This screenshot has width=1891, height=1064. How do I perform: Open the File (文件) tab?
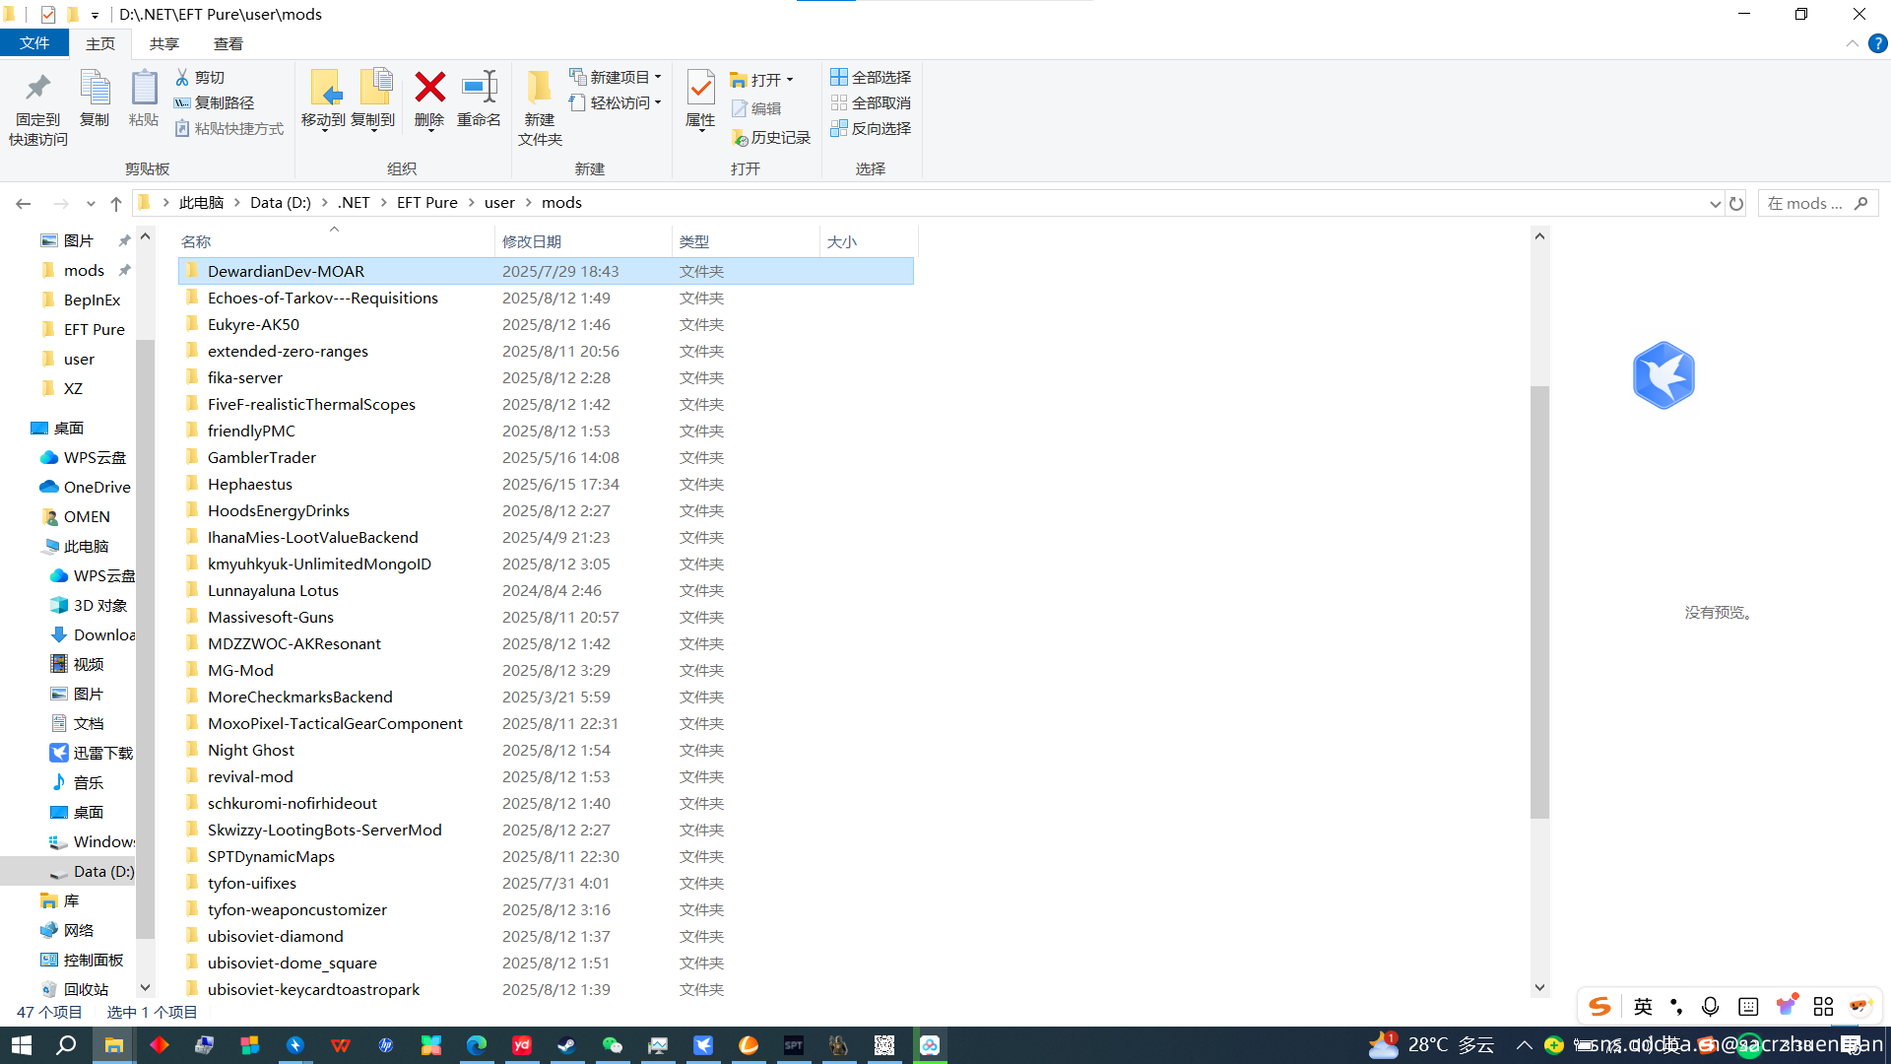34,43
